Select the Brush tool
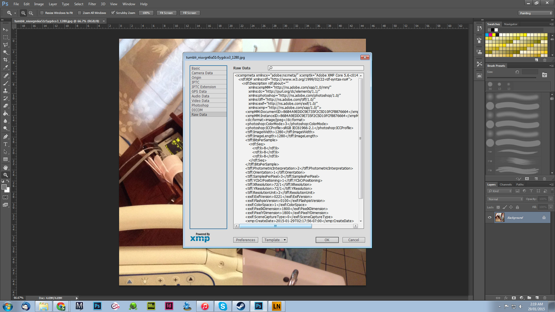This screenshot has height=312, width=555. pyautogui.click(x=5, y=83)
